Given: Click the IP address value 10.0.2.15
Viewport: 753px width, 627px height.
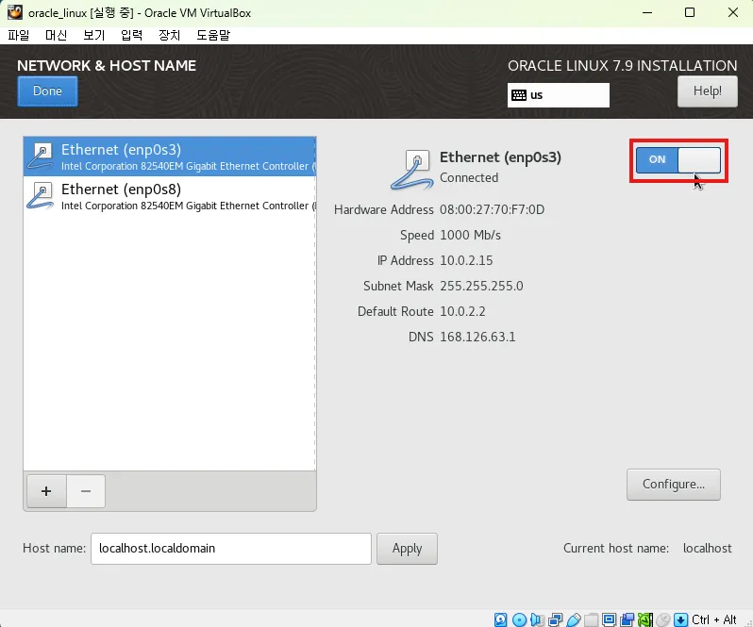Looking at the screenshot, I should pyautogui.click(x=466, y=260).
